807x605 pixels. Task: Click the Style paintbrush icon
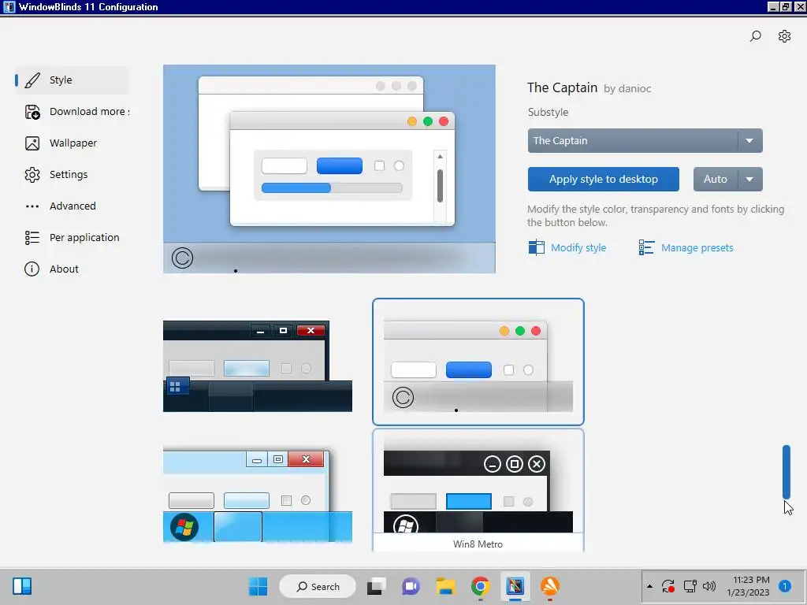pos(32,80)
